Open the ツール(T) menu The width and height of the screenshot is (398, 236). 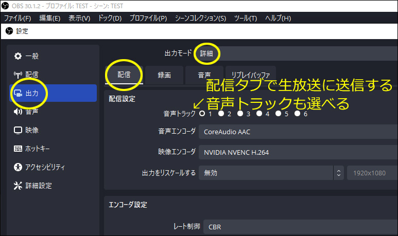[x=245, y=18]
